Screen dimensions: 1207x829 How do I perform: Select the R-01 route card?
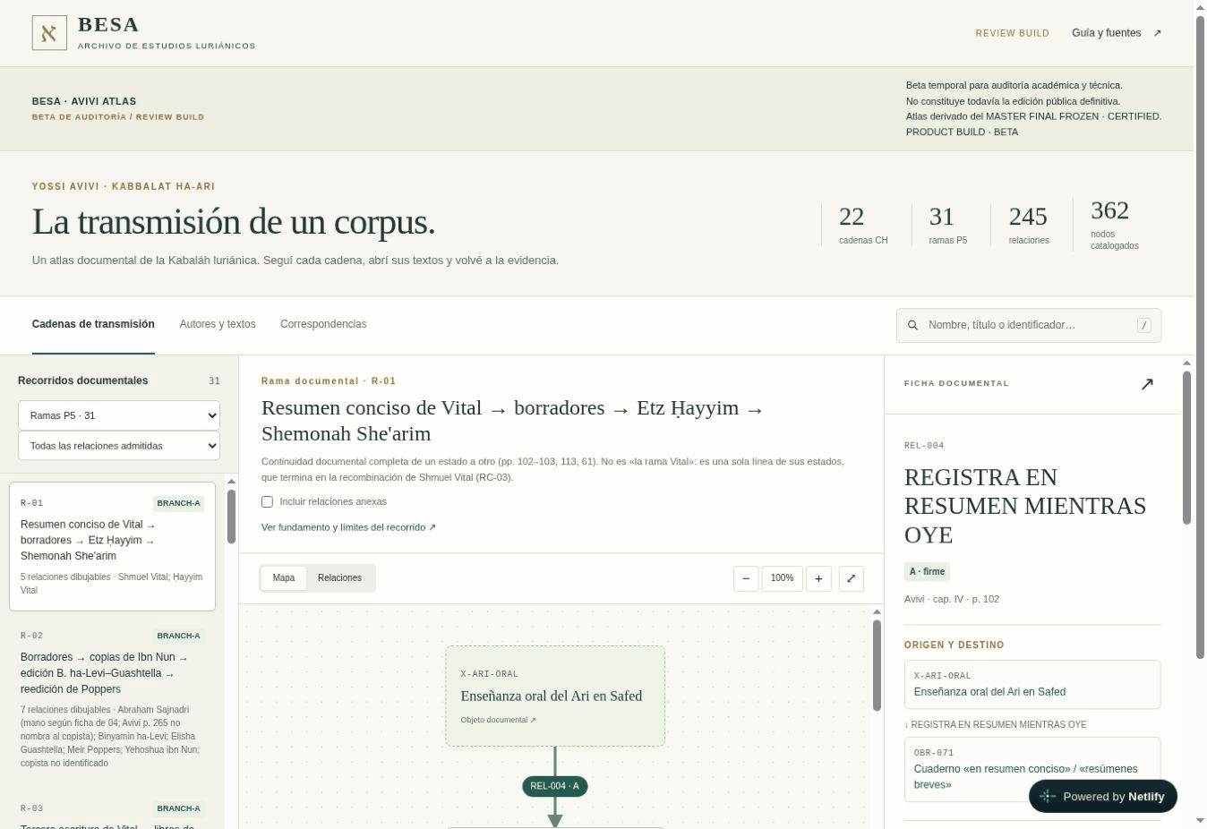coord(112,546)
